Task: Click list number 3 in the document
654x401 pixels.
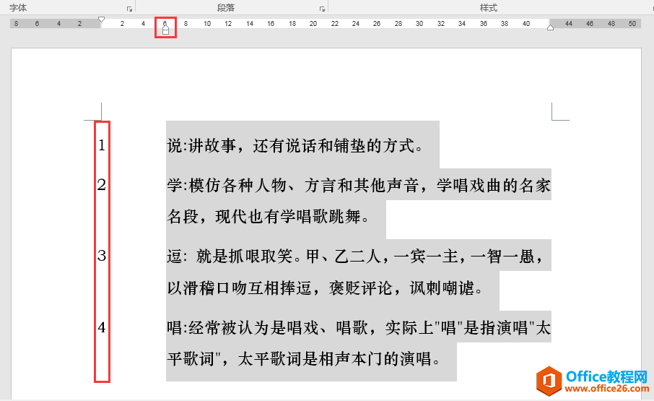Action: [102, 256]
